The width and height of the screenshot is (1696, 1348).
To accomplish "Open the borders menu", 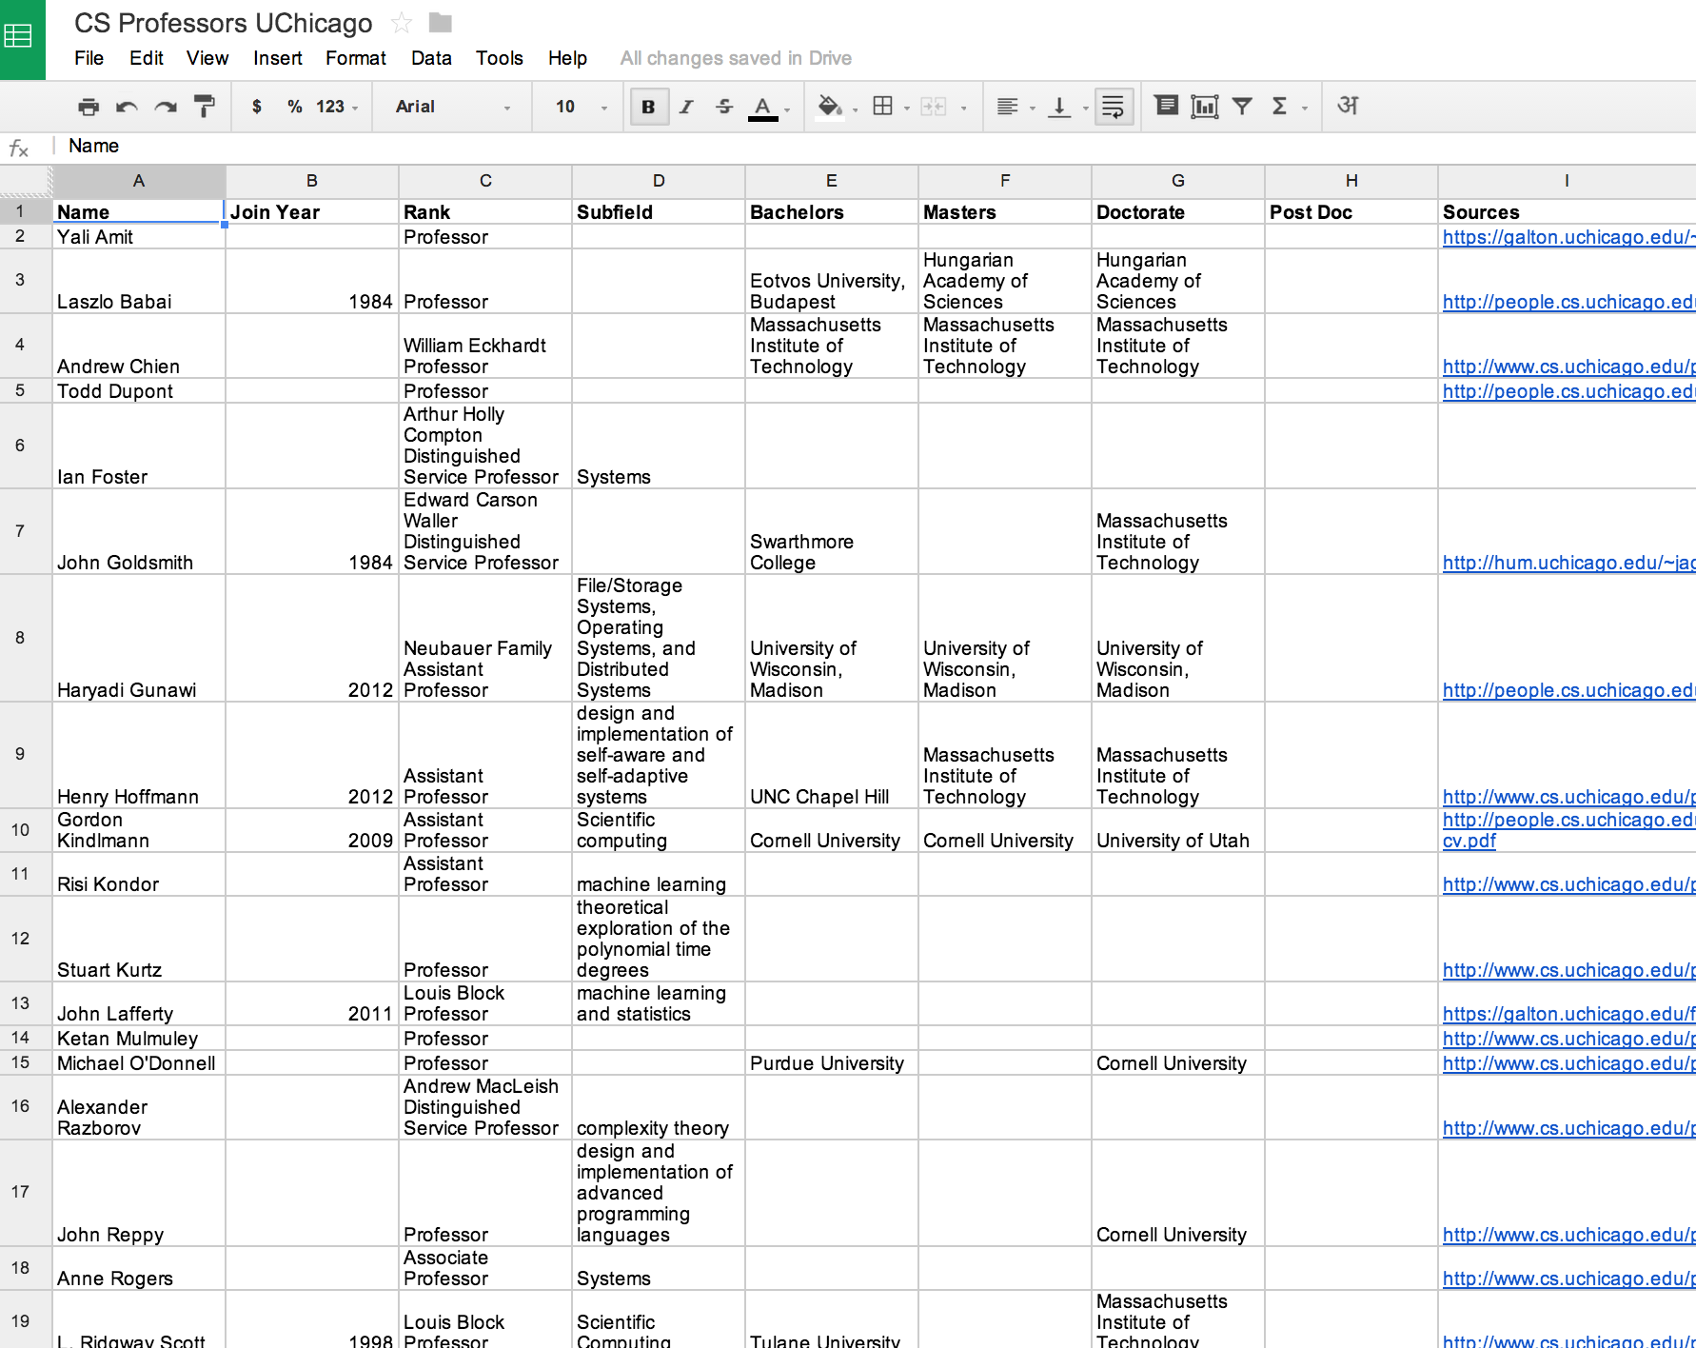I will pos(883,107).
